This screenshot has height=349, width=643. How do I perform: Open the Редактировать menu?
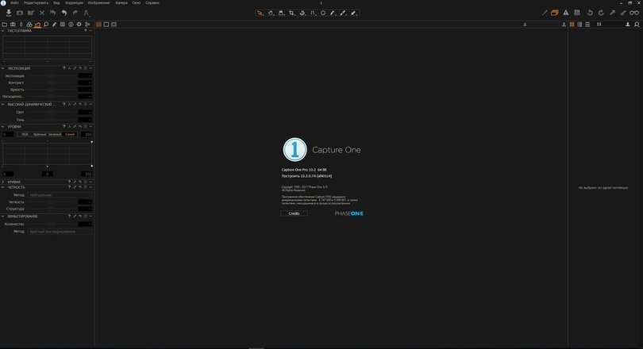[x=36, y=3]
